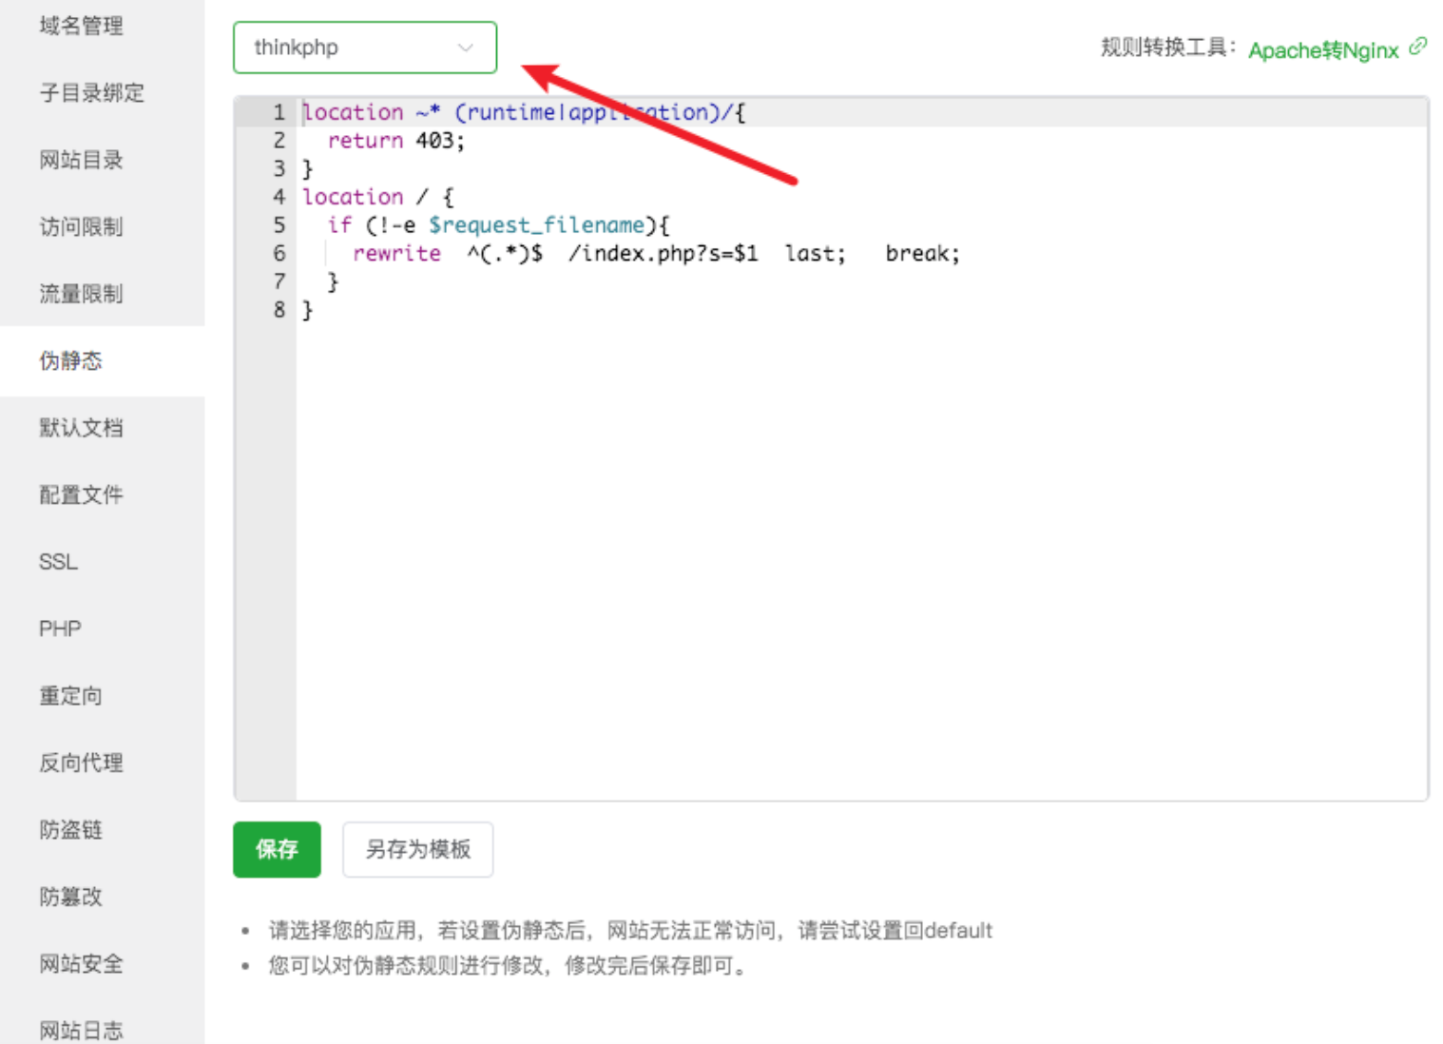Open the 重定向 settings
Viewport: 1443px width, 1044px height.
coord(70,696)
